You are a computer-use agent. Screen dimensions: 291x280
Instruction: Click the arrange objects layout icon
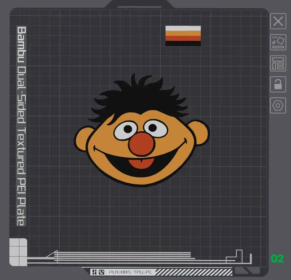pos(278,63)
